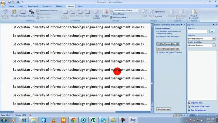Click the Word Count item
The height and width of the screenshot is (123, 218).
[x=43, y=17]
